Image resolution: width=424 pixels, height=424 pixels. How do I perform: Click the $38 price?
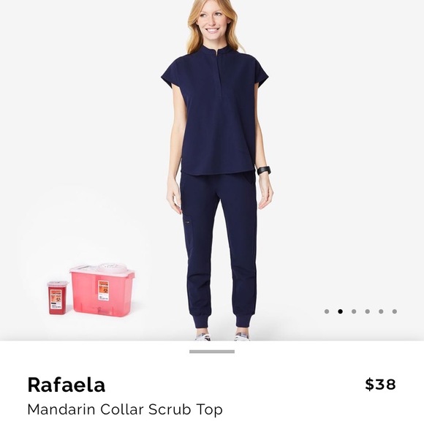pyautogui.click(x=380, y=385)
